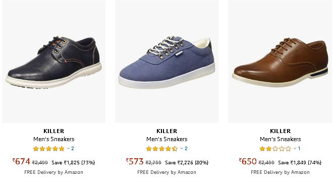This screenshot has height=189, width=333.
Task: Expand rating breakdown chevron for ₹674 sneaker
Action: coord(68,149)
